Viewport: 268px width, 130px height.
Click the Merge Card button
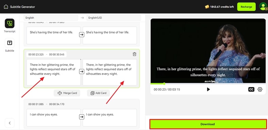coord(67,93)
